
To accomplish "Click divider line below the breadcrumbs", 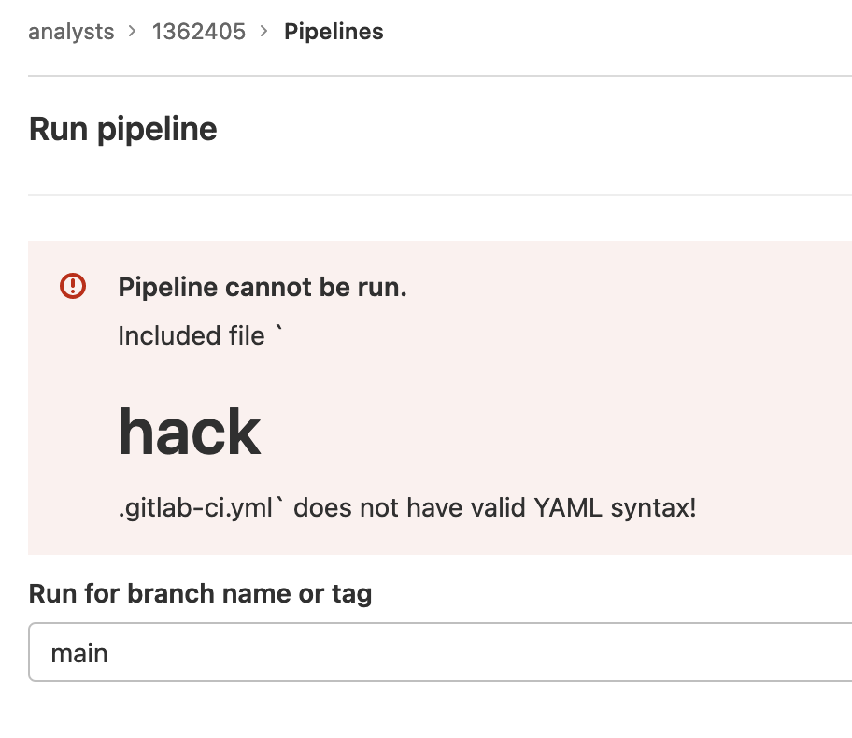I will [440, 76].
